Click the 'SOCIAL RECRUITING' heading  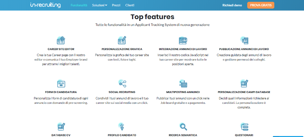[x=122, y=92]
